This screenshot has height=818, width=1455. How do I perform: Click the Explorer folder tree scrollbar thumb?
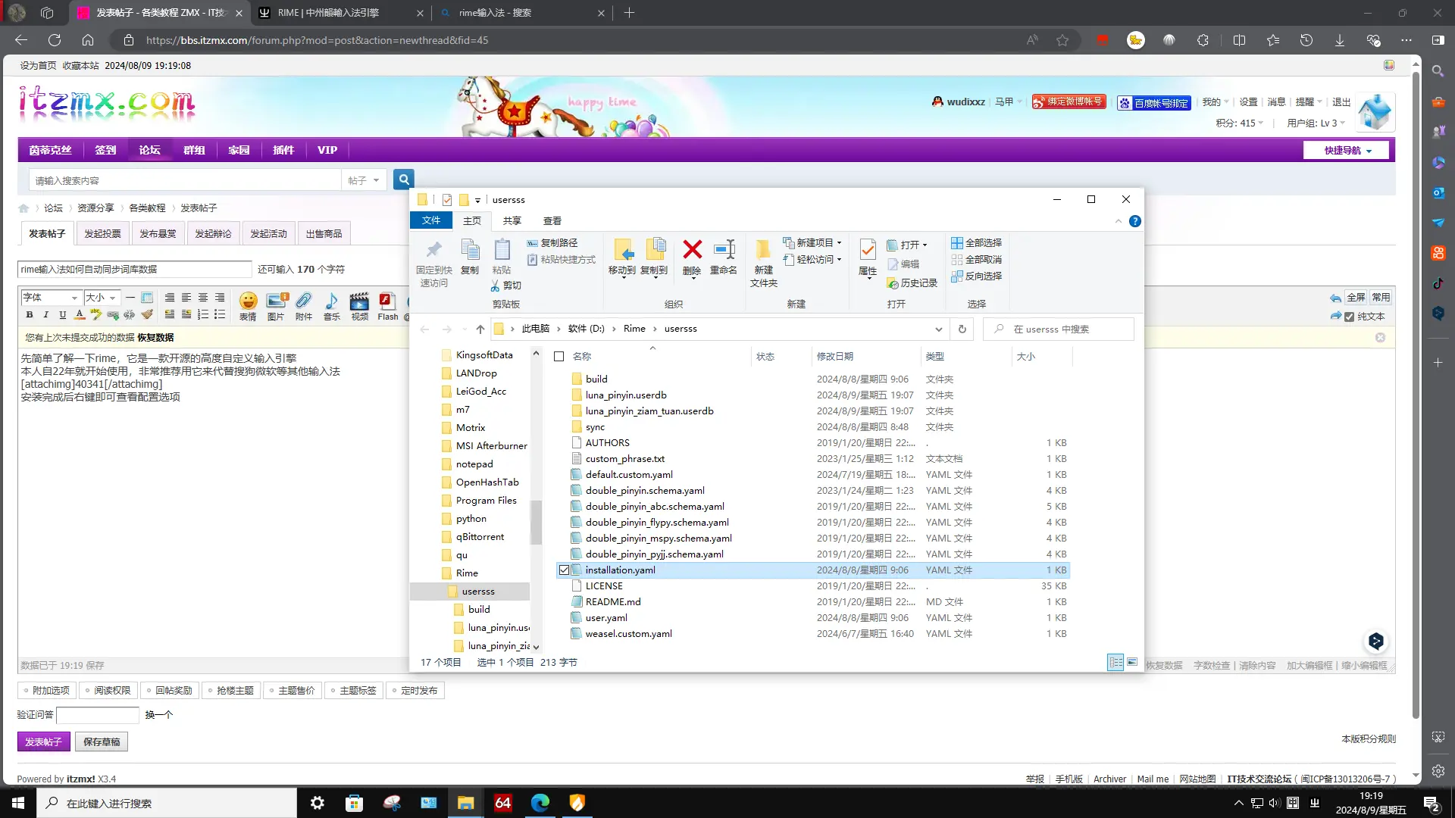tap(536, 523)
